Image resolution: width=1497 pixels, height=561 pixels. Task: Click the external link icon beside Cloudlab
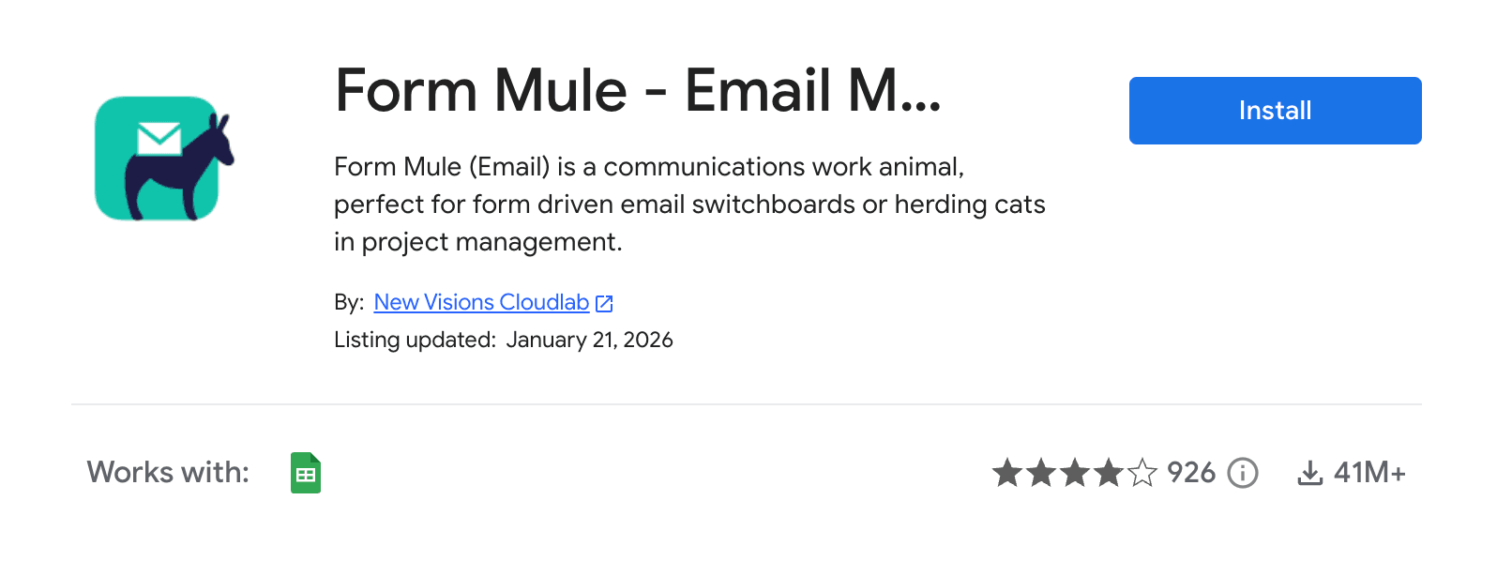coord(605,303)
